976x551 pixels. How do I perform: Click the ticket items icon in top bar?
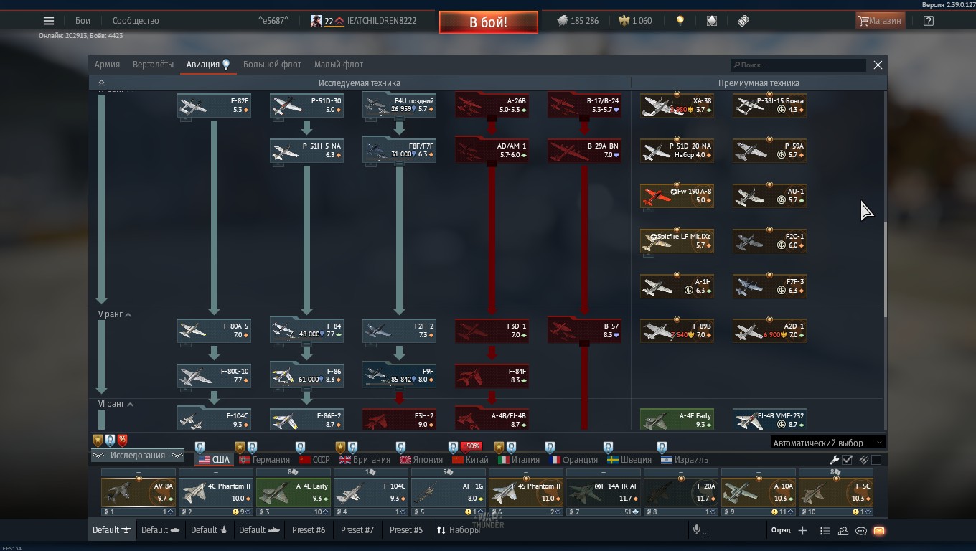point(743,21)
